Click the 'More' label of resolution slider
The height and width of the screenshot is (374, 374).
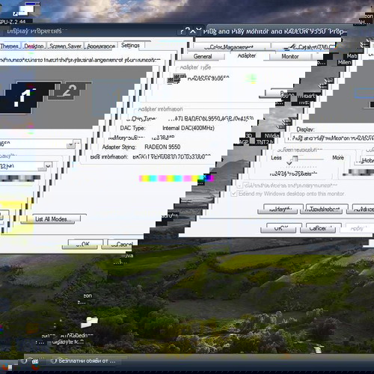coord(338,158)
